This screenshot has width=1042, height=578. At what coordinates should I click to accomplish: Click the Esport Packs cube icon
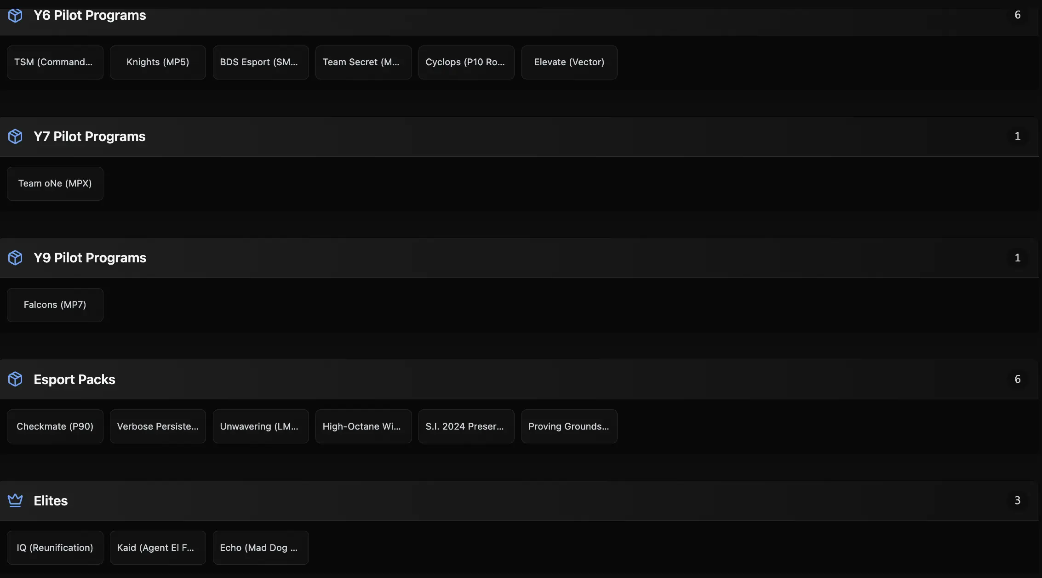[15, 379]
